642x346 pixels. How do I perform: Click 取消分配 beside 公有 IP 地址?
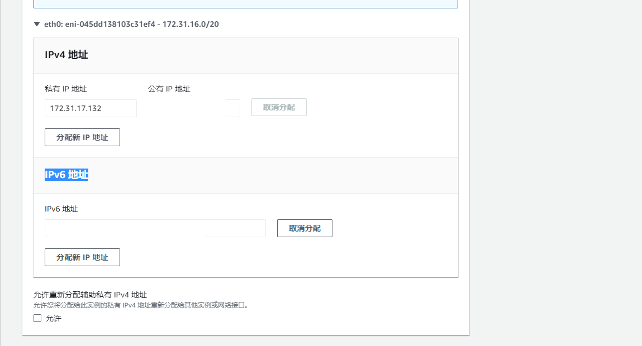pyautogui.click(x=279, y=107)
